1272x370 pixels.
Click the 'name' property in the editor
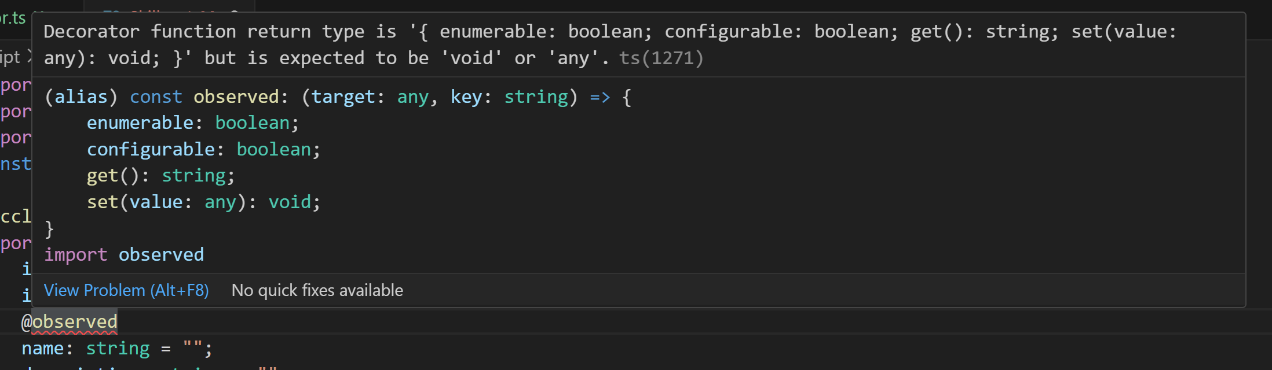tap(42, 349)
